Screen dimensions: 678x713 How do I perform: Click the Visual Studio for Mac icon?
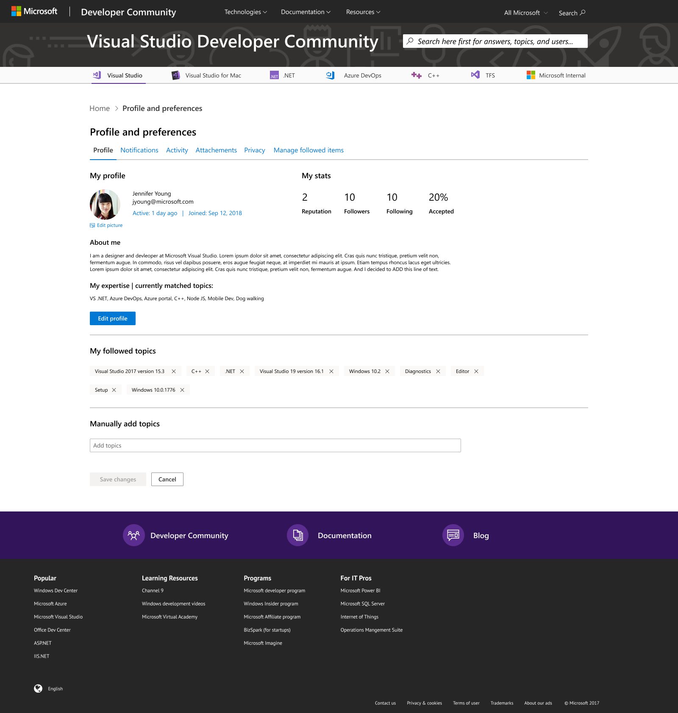click(175, 75)
